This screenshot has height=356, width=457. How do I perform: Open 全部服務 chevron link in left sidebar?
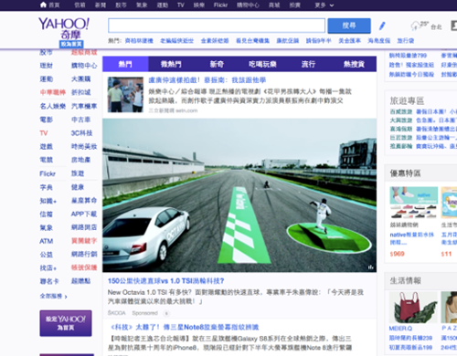tap(53, 296)
